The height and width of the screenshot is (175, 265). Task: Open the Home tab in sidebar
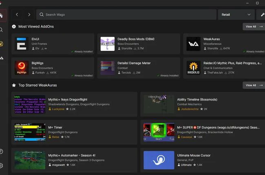(x=1, y=16)
